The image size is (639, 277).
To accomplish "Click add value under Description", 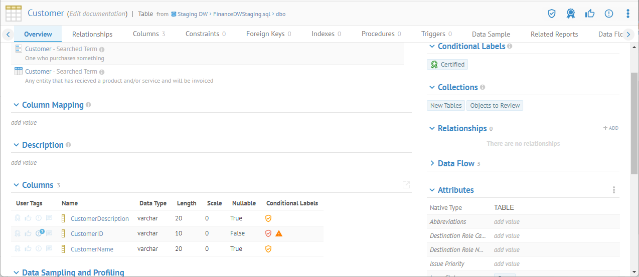I will click(24, 162).
